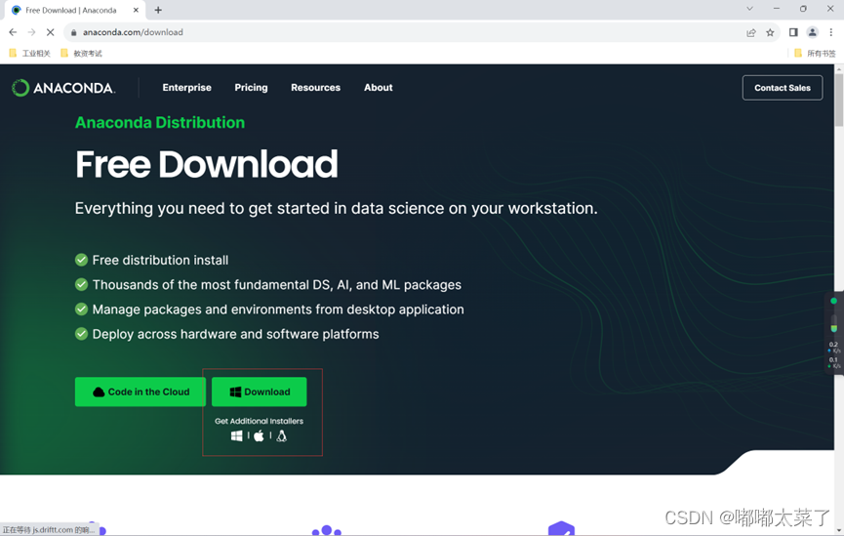844x536 pixels.
Task: Open the 所有书签 all bookmarks folder
Action: pos(815,53)
